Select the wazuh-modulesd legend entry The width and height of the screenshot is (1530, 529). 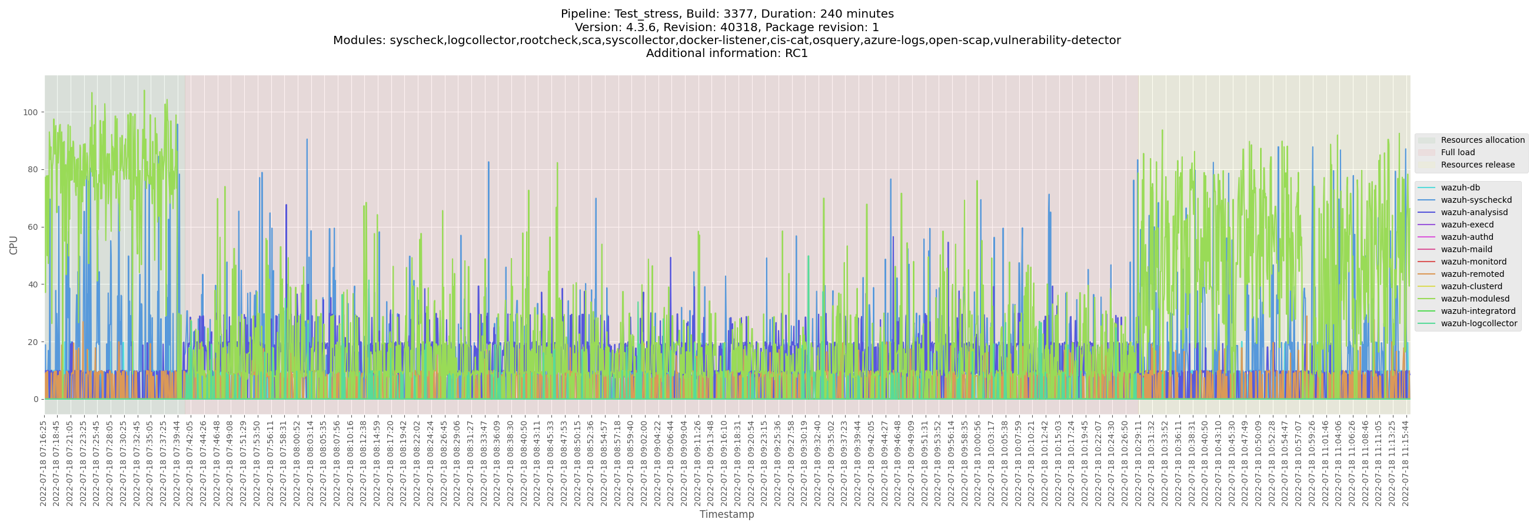1466,299
